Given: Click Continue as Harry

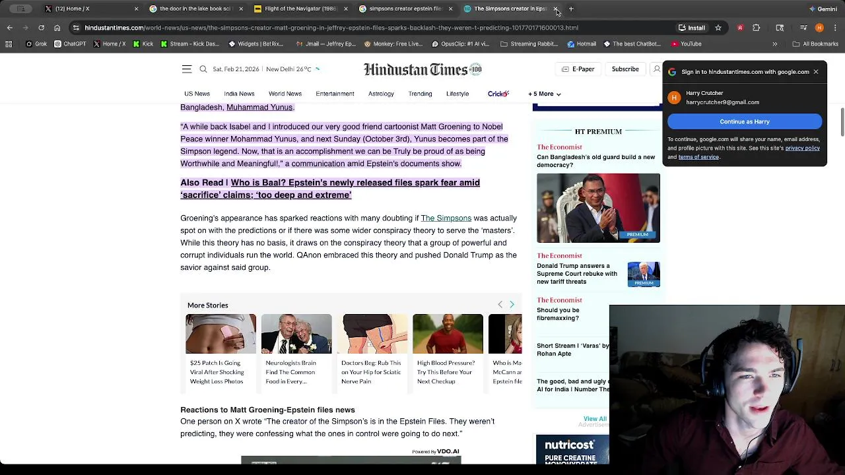Looking at the screenshot, I should coord(745,121).
